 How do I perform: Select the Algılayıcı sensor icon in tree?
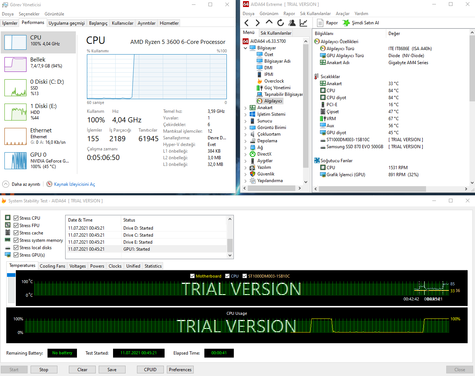pyautogui.click(x=260, y=101)
